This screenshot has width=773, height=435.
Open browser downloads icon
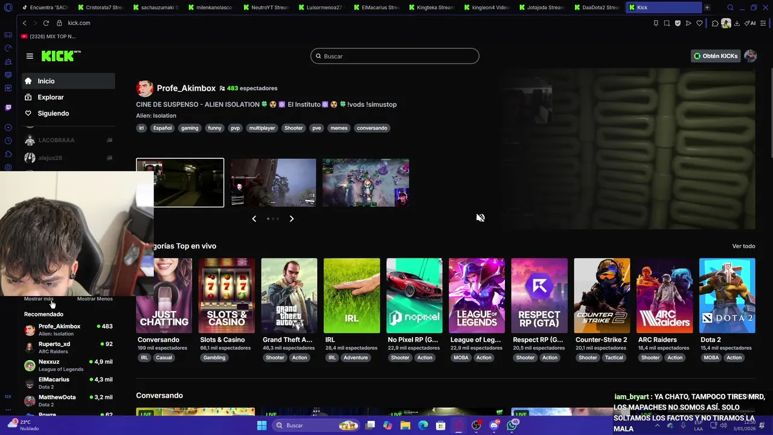click(x=737, y=24)
